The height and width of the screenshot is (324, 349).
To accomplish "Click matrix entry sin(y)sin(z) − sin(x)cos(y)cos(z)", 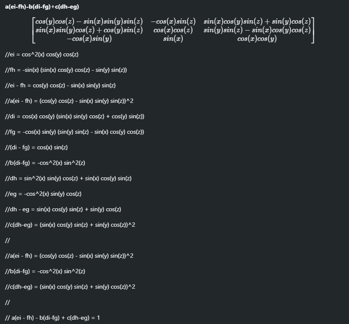I will (257, 30).
